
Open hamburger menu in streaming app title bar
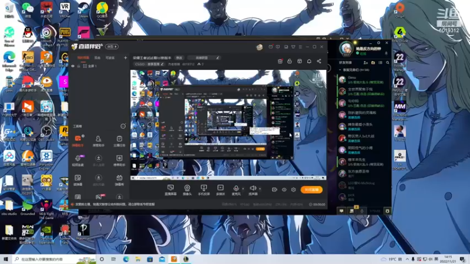pyautogui.click(x=300, y=47)
